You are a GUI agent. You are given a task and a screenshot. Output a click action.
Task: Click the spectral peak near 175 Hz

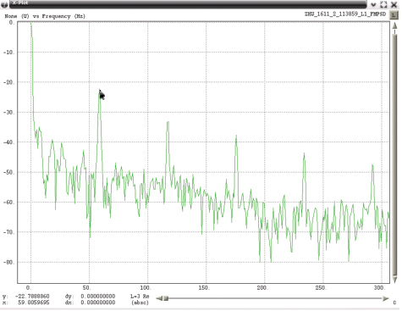[x=236, y=136]
